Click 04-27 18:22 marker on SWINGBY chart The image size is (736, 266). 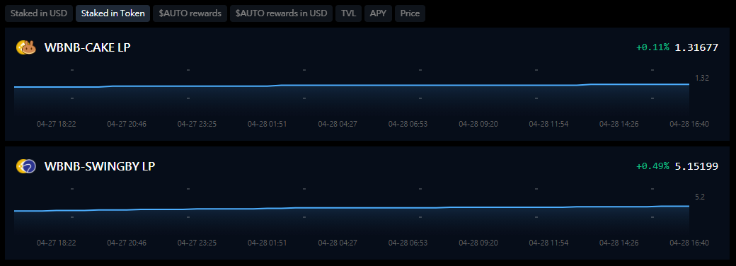click(57, 243)
